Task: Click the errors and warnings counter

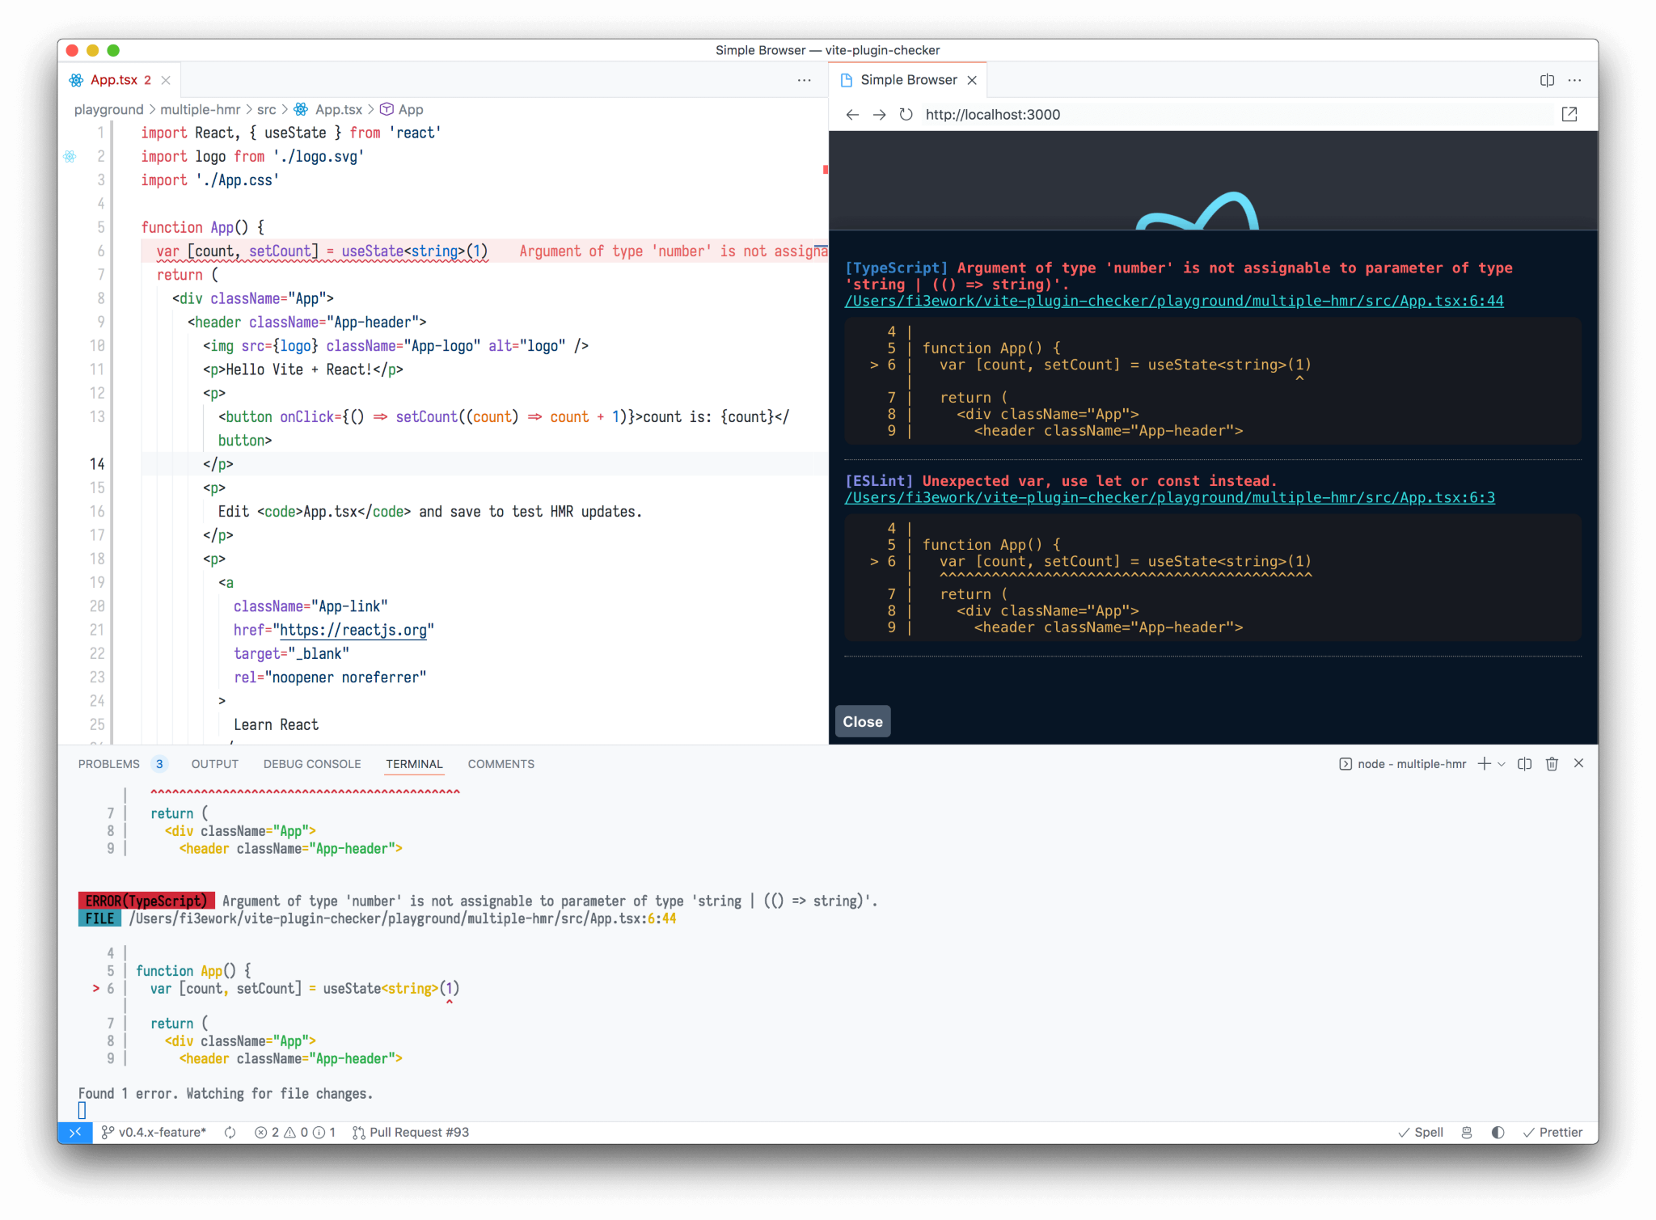Action: coord(294,1132)
